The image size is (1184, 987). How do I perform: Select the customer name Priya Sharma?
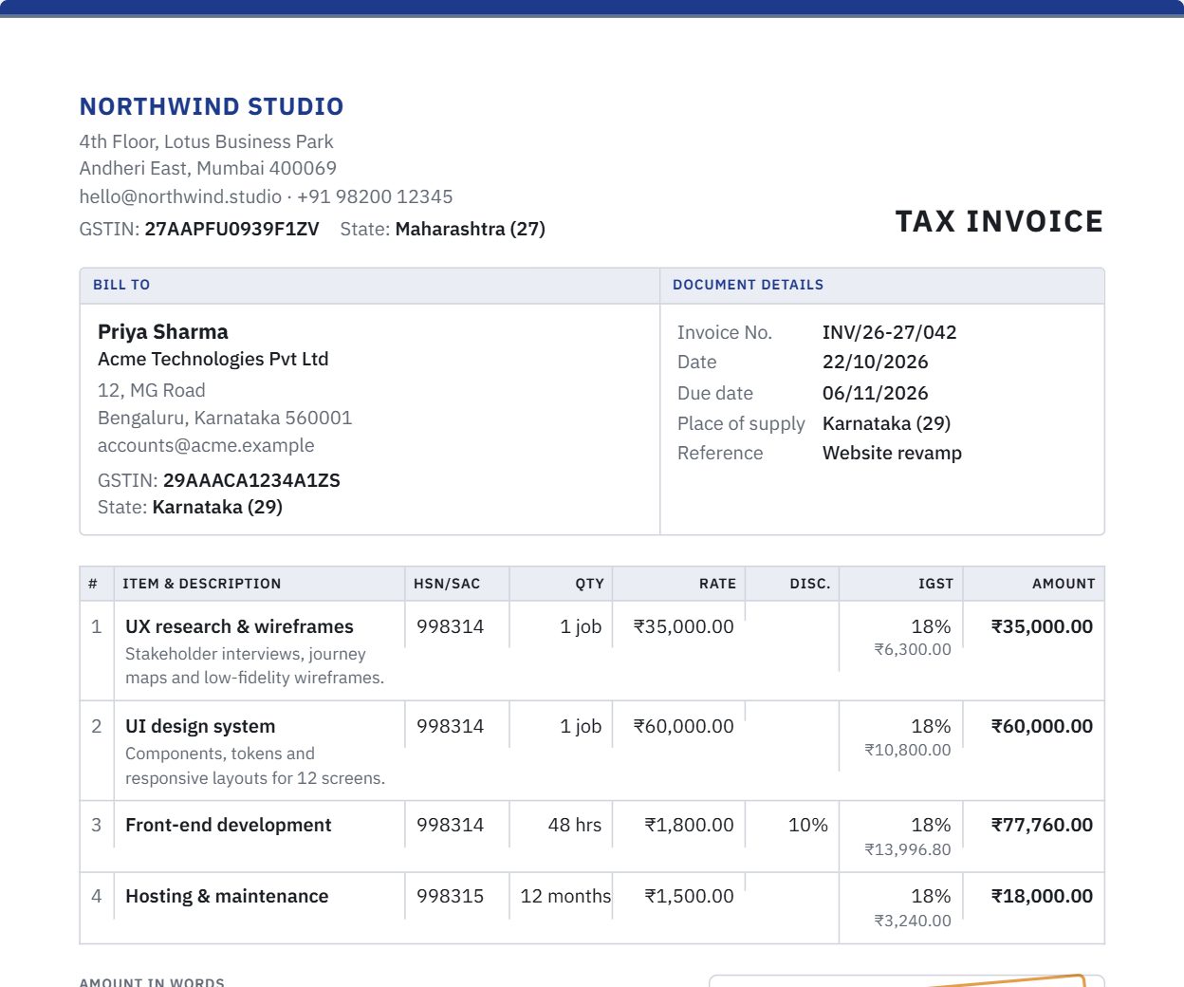point(163,331)
